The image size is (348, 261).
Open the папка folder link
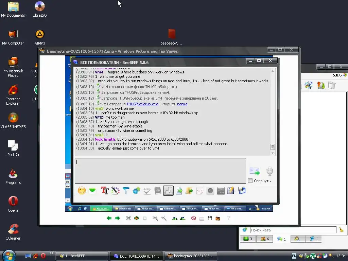(x=182, y=104)
